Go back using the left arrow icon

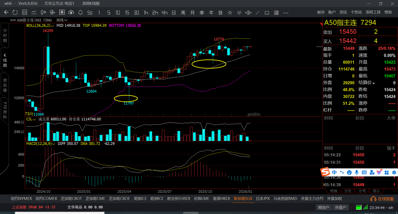[x=6, y=13]
